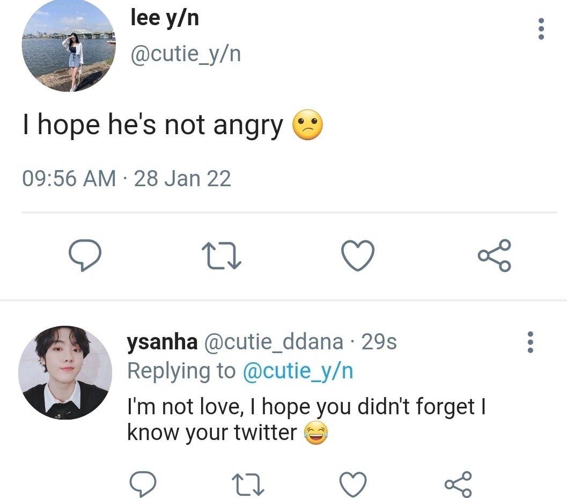Share ysanha's reply
567x498 pixels.
tap(458, 485)
